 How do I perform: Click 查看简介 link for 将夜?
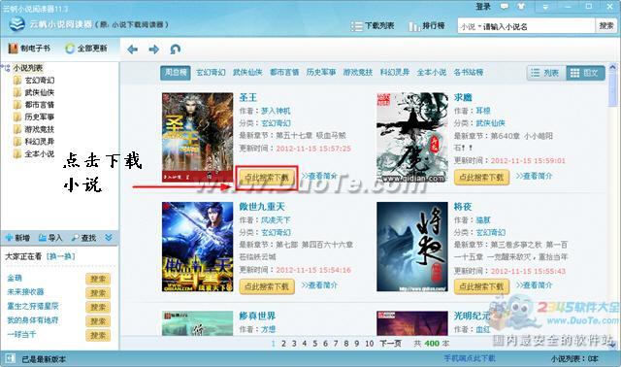click(534, 285)
